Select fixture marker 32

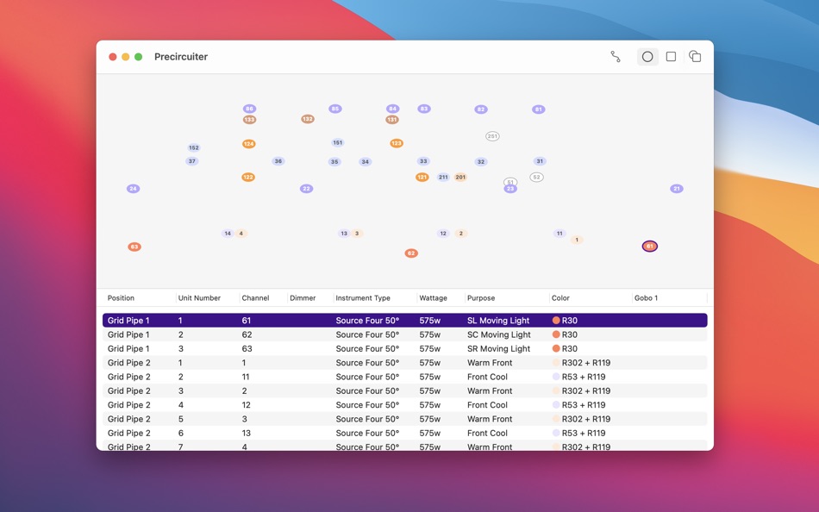480,161
